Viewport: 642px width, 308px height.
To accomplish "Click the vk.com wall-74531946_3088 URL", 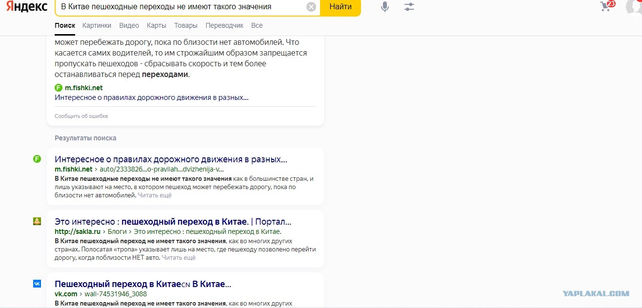I will [101, 294].
